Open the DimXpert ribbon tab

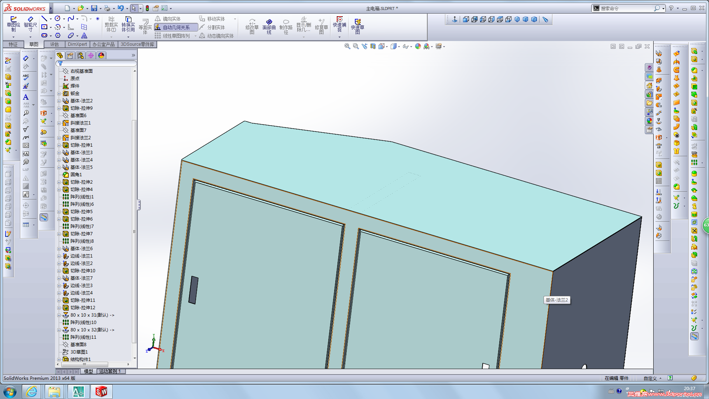77,44
